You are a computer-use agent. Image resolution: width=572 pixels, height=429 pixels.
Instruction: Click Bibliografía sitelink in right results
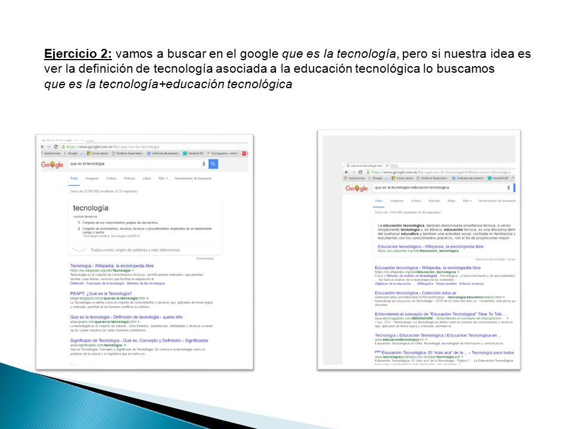[x=425, y=284]
